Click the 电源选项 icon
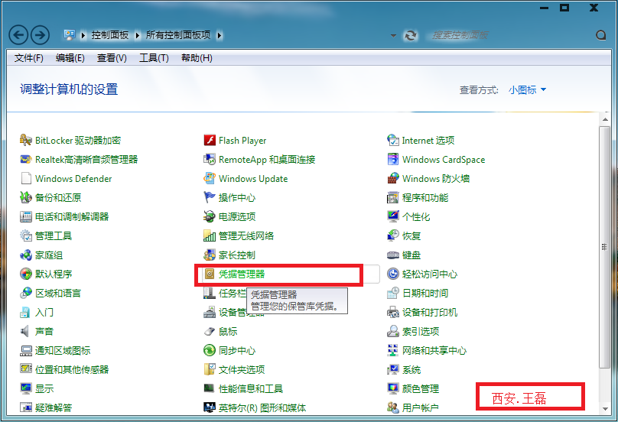The image size is (618, 422). coord(210,216)
